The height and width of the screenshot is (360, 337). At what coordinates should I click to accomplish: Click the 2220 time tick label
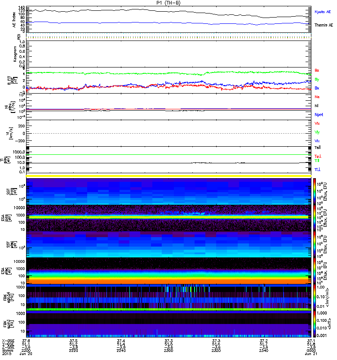pyautogui.click(x=74, y=351)
